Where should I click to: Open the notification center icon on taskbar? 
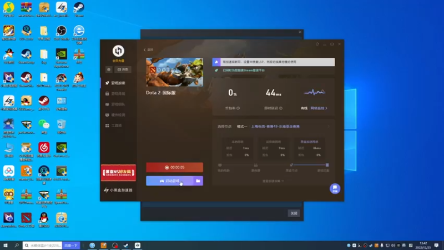click(436, 246)
